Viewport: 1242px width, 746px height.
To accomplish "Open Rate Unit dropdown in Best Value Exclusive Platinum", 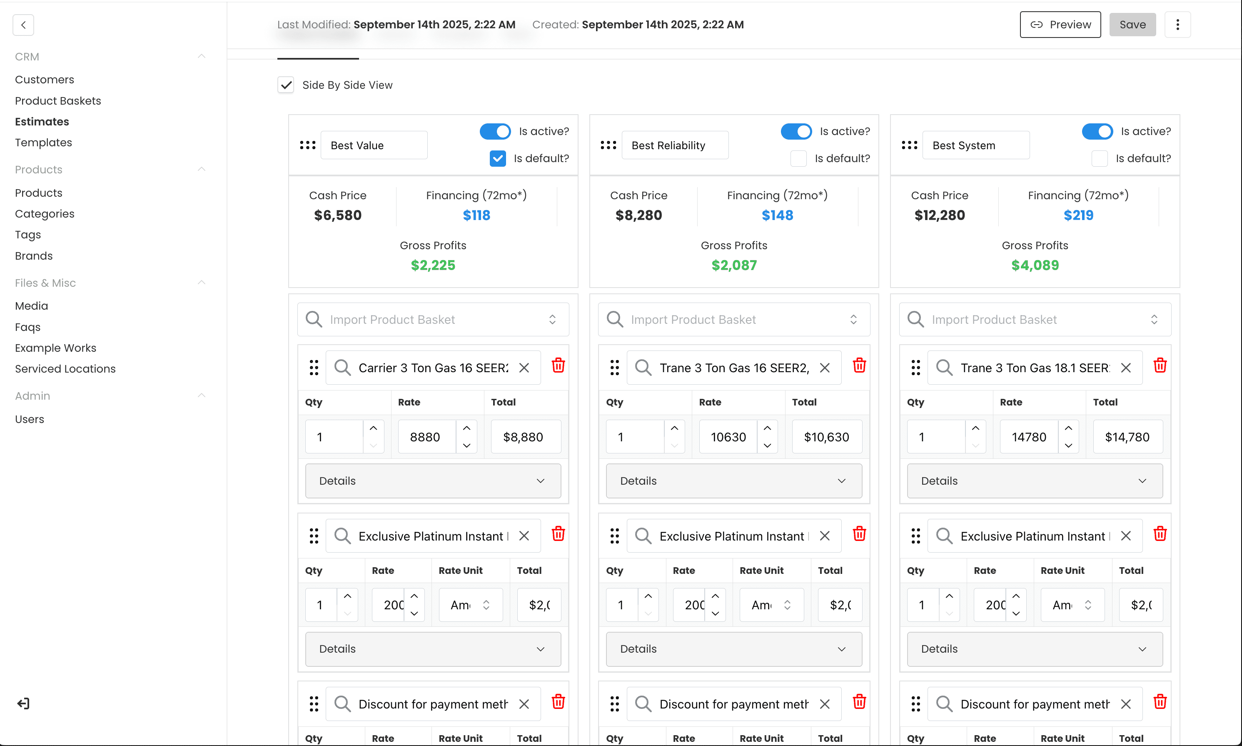I will (471, 605).
